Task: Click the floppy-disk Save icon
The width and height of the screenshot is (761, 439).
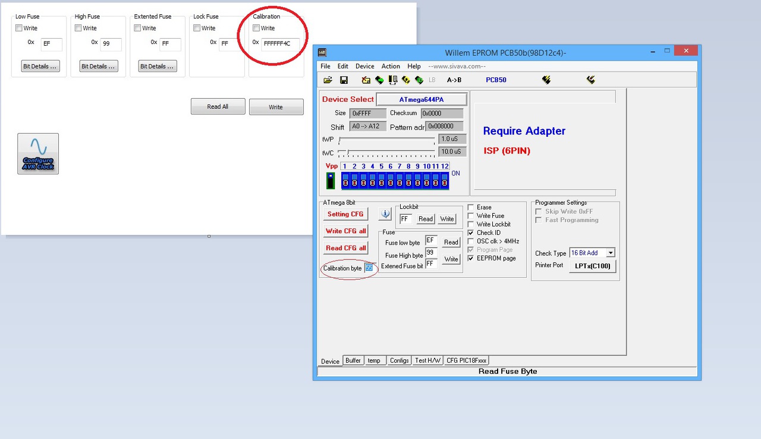Action: pyautogui.click(x=344, y=80)
